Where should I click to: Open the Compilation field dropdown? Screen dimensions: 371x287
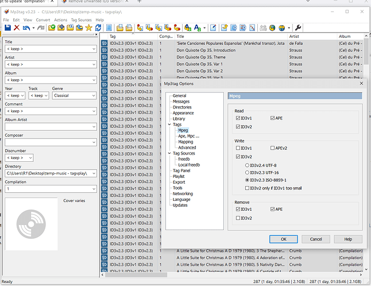point(94,189)
